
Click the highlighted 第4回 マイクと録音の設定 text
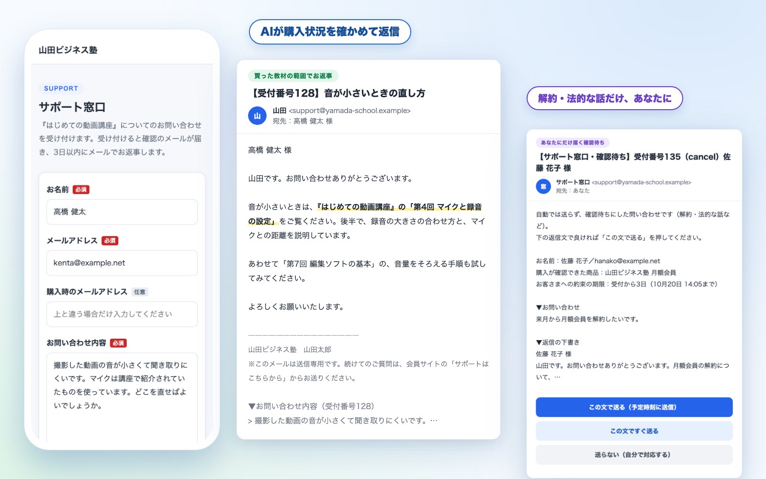365,214
